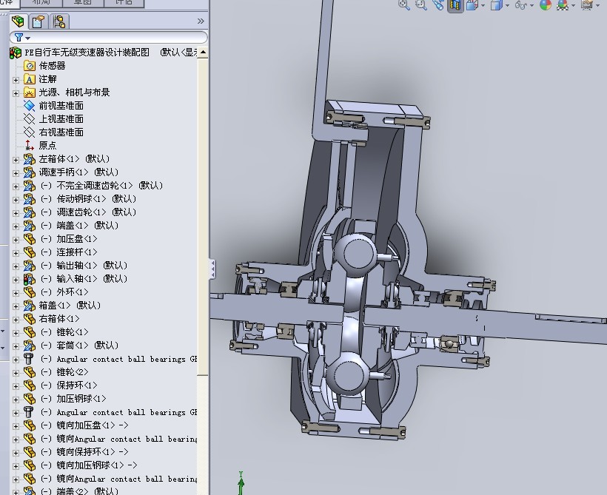The height and width of the screenshot is (495, 607).
Task: Click the 前视基准面 plane icon
Action: [x=30, y=105]
